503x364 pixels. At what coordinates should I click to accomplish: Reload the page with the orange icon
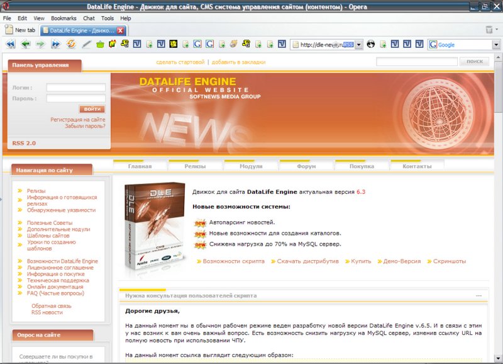coord(71,43)
